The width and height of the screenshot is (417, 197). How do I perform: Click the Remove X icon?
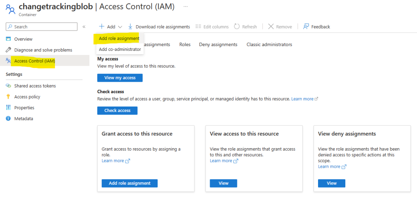271,26
